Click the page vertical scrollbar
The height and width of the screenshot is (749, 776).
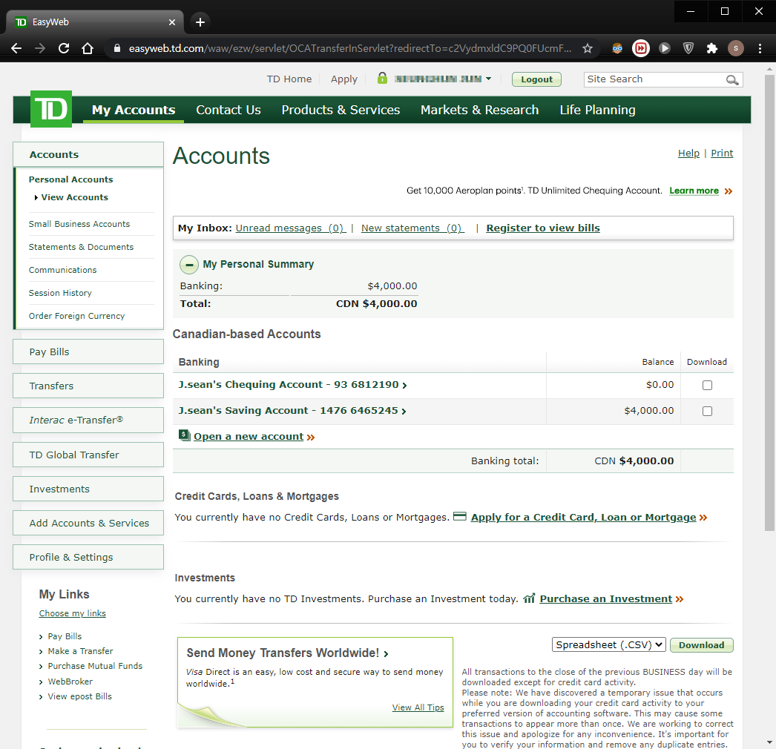[x=769, y=303]
